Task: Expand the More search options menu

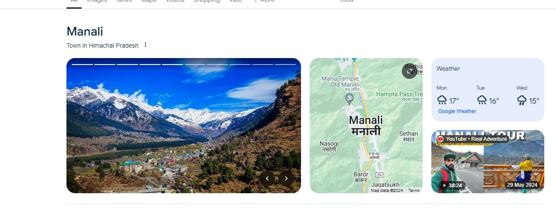Action: 264,1
